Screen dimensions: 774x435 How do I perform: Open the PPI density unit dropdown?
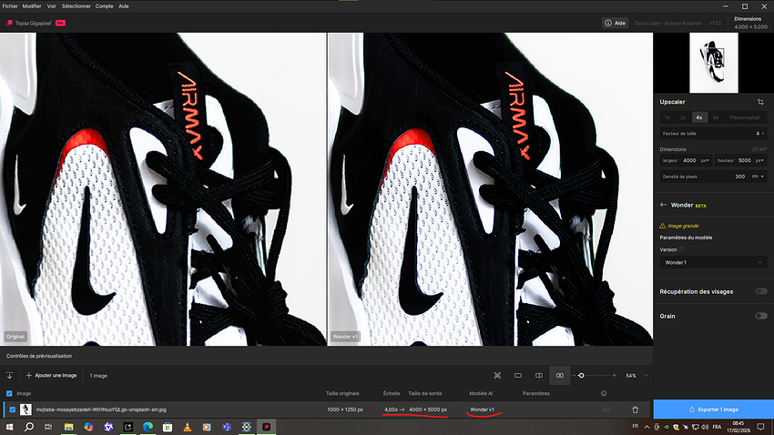pos(758,177)
